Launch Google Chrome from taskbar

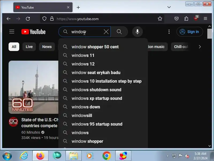[x=106, y=156]
